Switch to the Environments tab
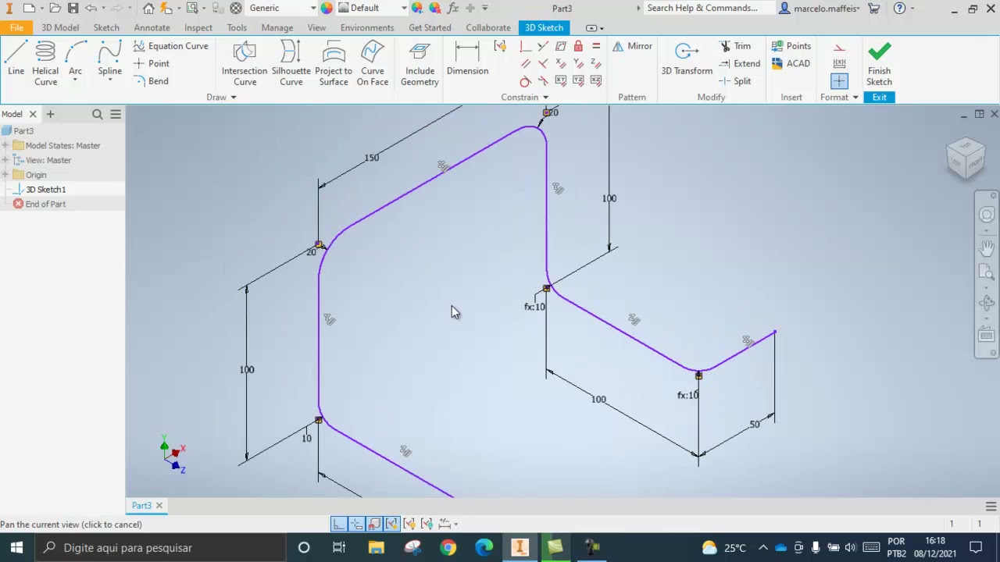The image size is (1000, 562). point(367,27)
